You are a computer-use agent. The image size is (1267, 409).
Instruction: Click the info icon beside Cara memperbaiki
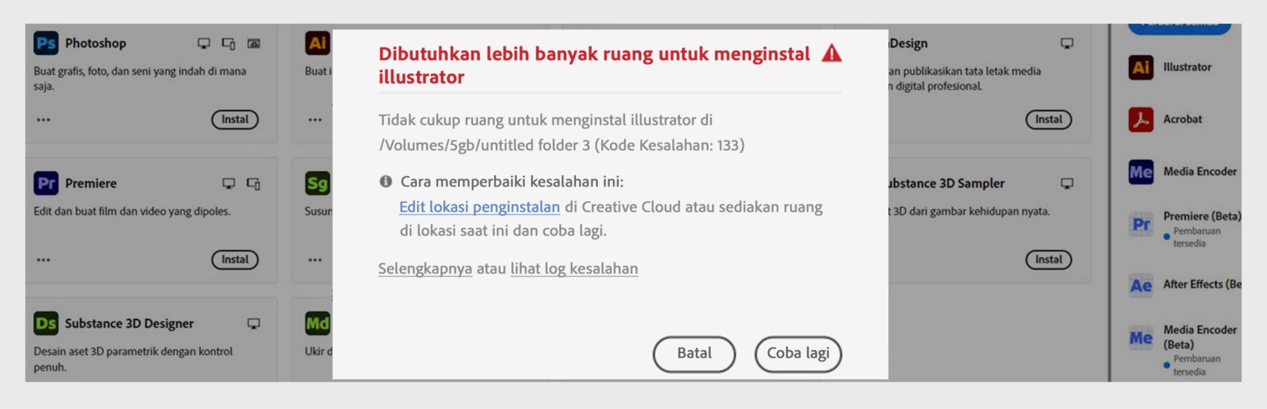(x=386, y=181)
